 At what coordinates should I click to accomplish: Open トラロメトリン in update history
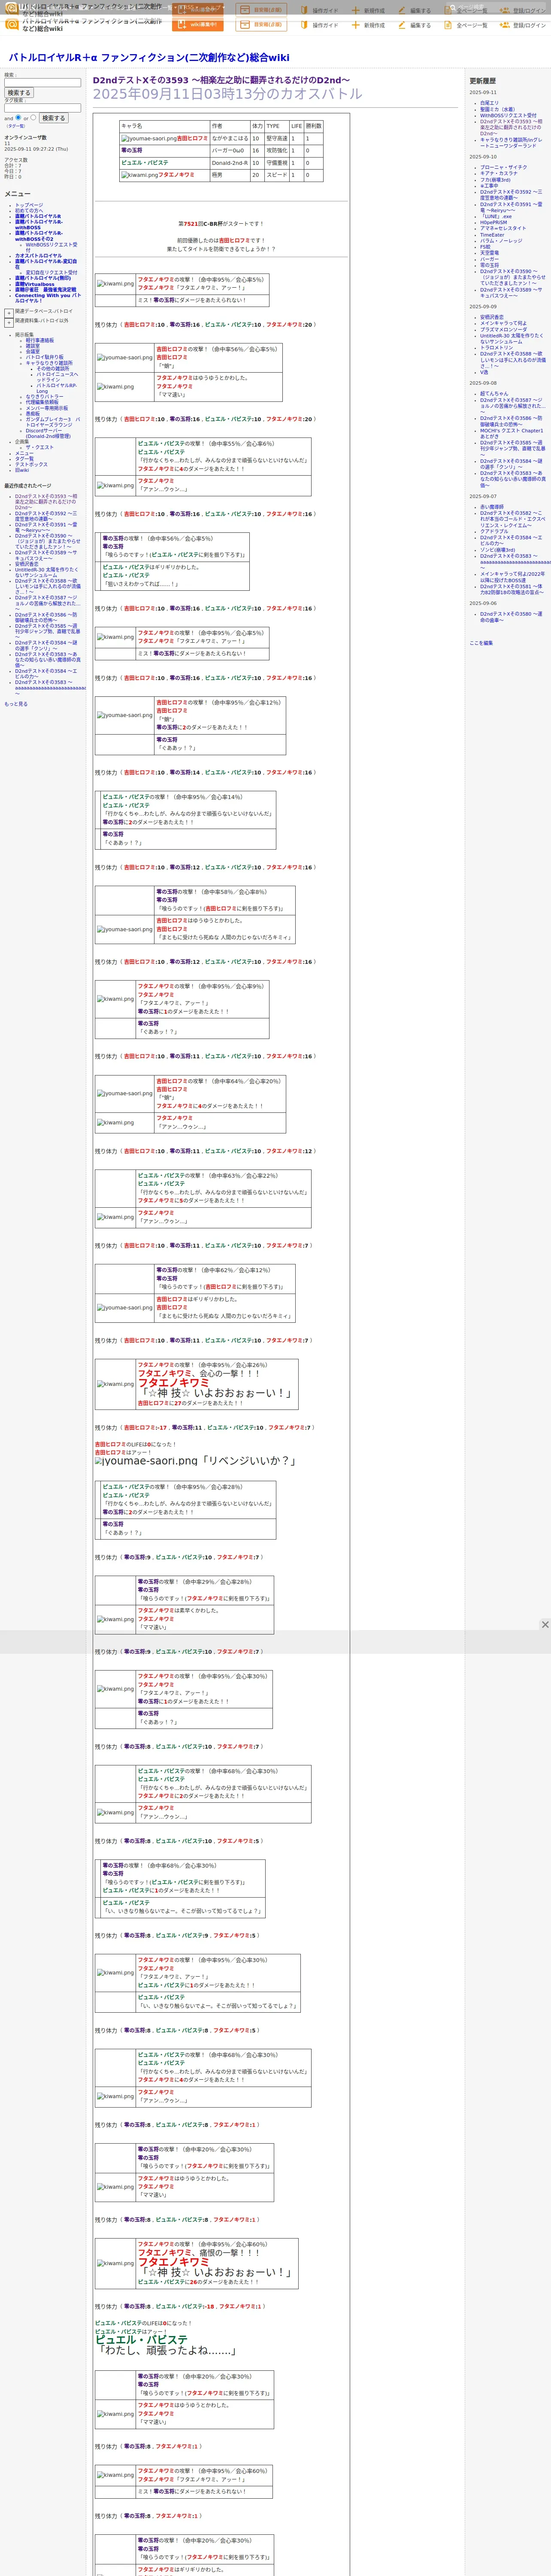coord(498,348)
